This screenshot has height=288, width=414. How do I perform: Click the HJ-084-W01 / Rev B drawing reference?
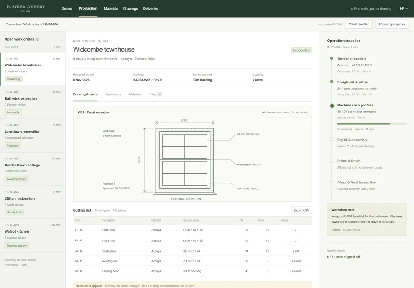pyautogui.click(x=148, y=80)
